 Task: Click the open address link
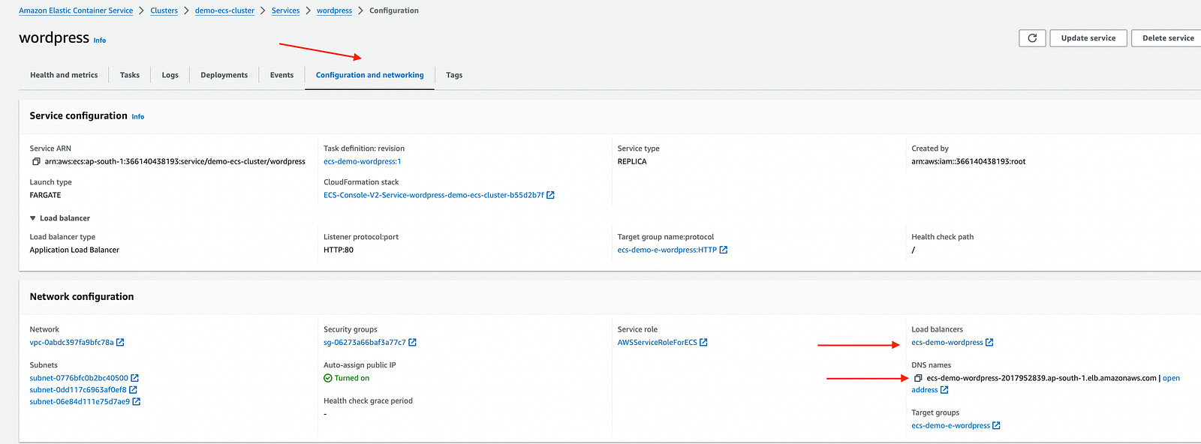1171,378
